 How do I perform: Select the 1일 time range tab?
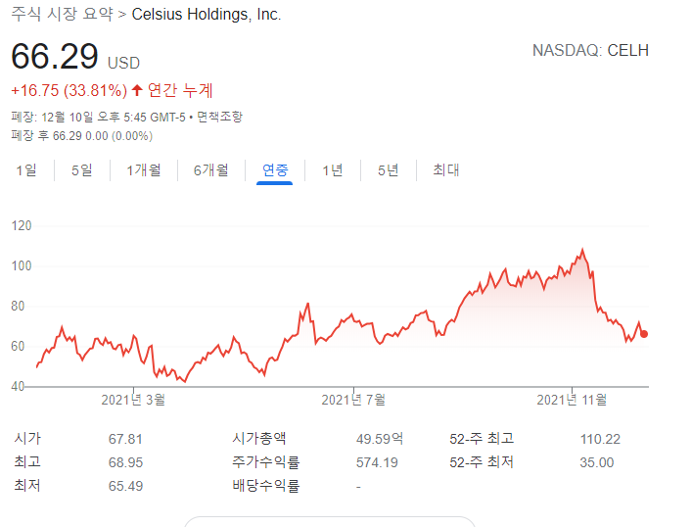pos(26,170)
